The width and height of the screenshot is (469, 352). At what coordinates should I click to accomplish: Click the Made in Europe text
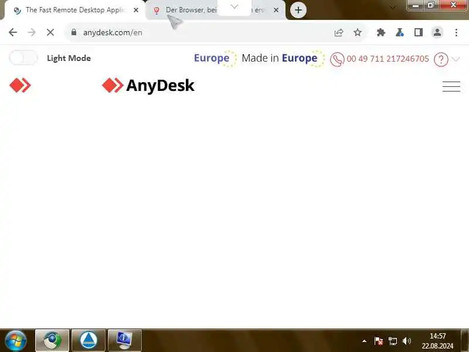[280, 58]
